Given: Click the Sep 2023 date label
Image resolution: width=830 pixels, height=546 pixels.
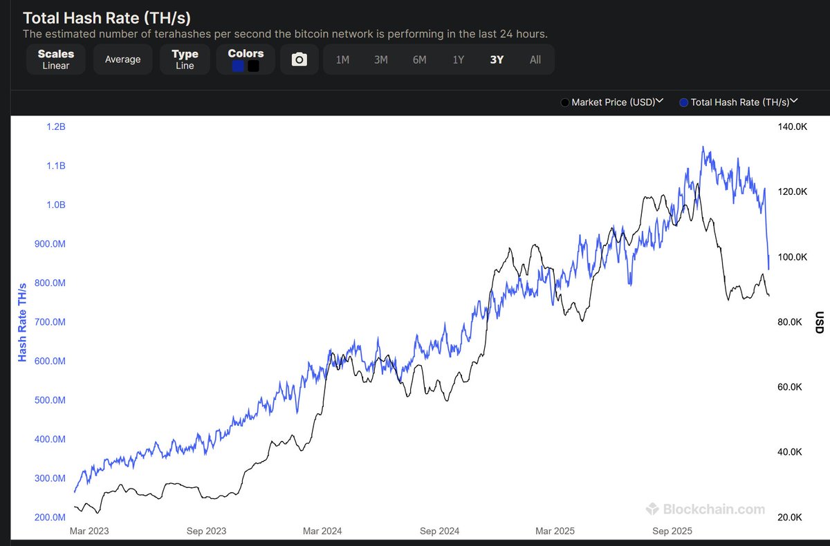Looking at the screenshot, I should coord(206,531).
